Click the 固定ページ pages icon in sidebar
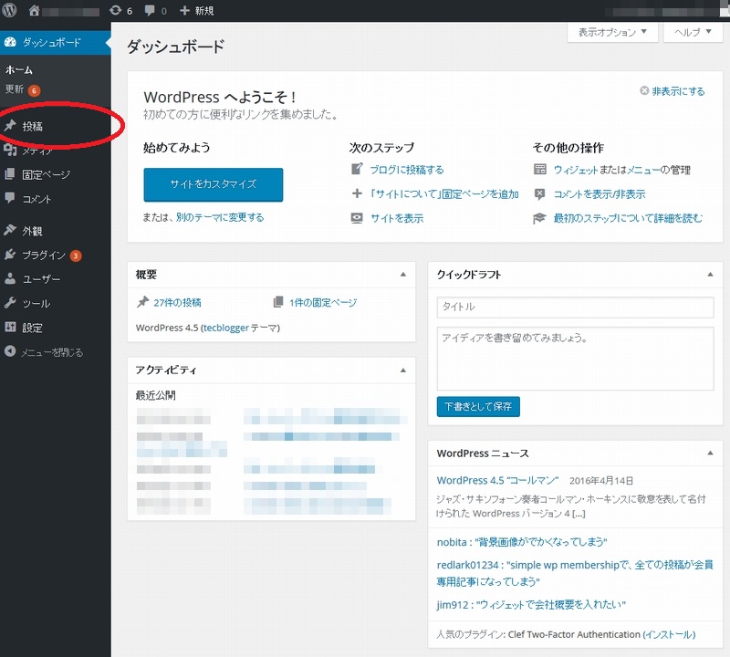The image size is (730, 657). pyautogui.click(x=10, y=174)
